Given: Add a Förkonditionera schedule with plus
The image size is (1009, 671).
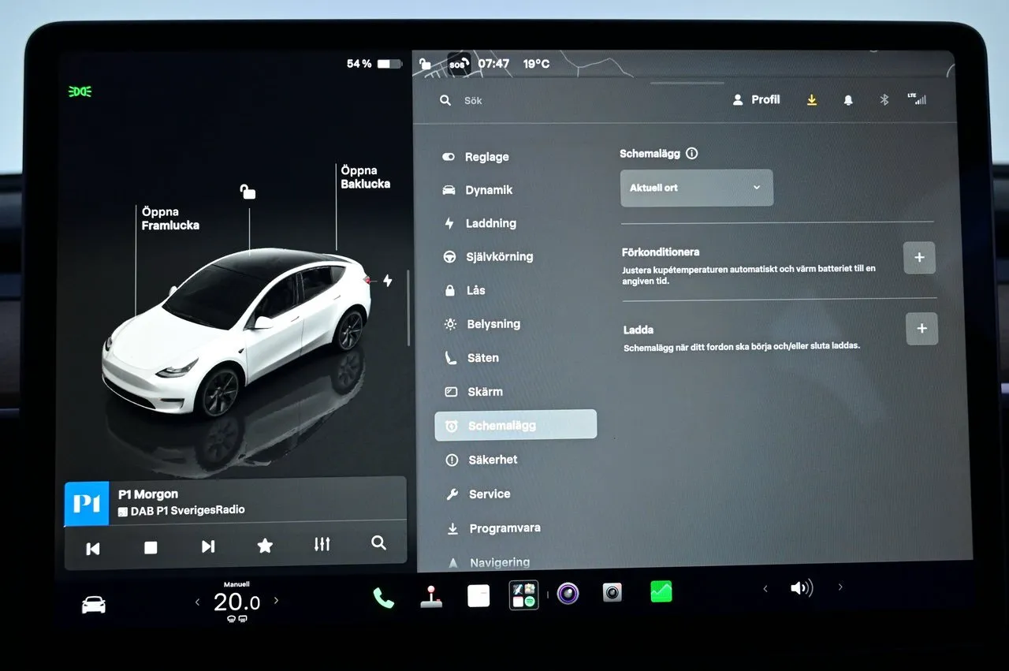Looking at the screenshot, I should coord(919,258).
